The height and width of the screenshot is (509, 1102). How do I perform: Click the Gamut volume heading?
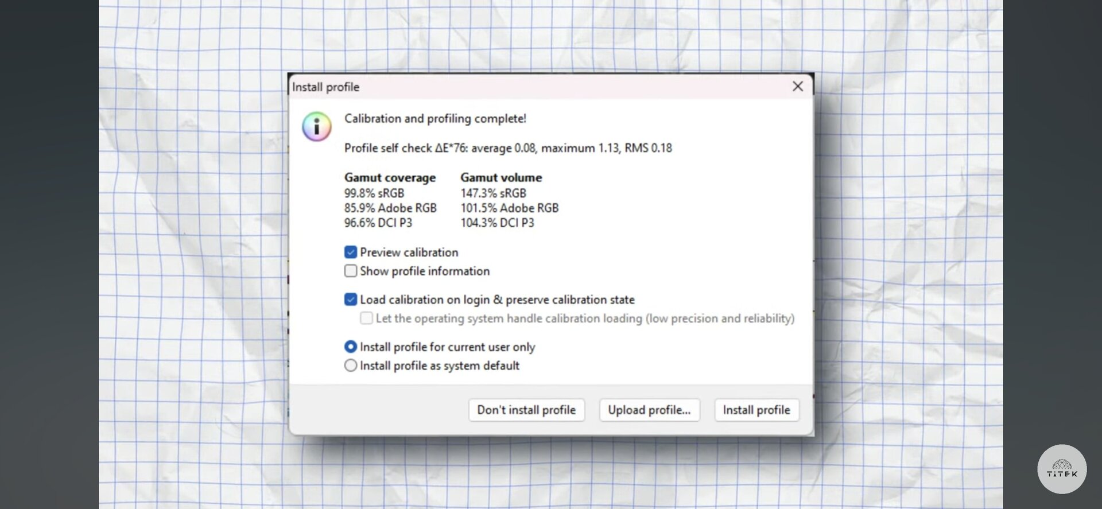(x=501, y=178)
